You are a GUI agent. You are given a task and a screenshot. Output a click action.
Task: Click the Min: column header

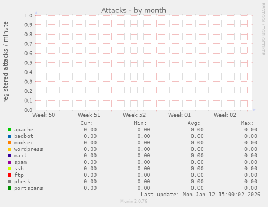pos(140,123)
